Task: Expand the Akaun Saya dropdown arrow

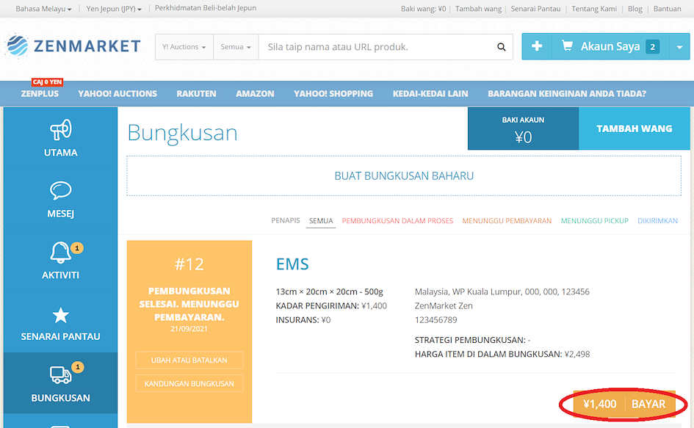Action: coord(679,46)
